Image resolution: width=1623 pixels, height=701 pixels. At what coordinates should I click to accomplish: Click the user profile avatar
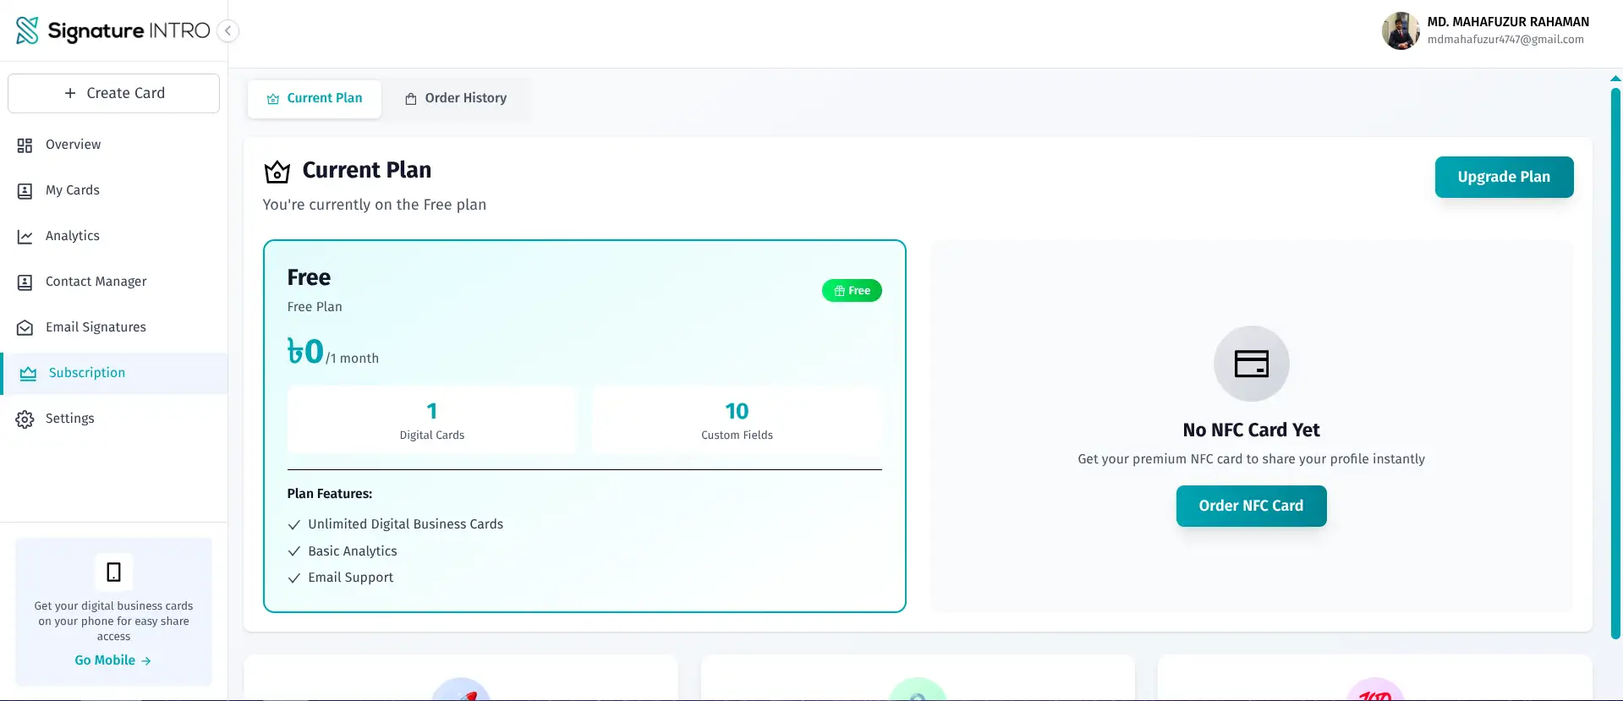pyautogui.click(x=1401, y=31)
